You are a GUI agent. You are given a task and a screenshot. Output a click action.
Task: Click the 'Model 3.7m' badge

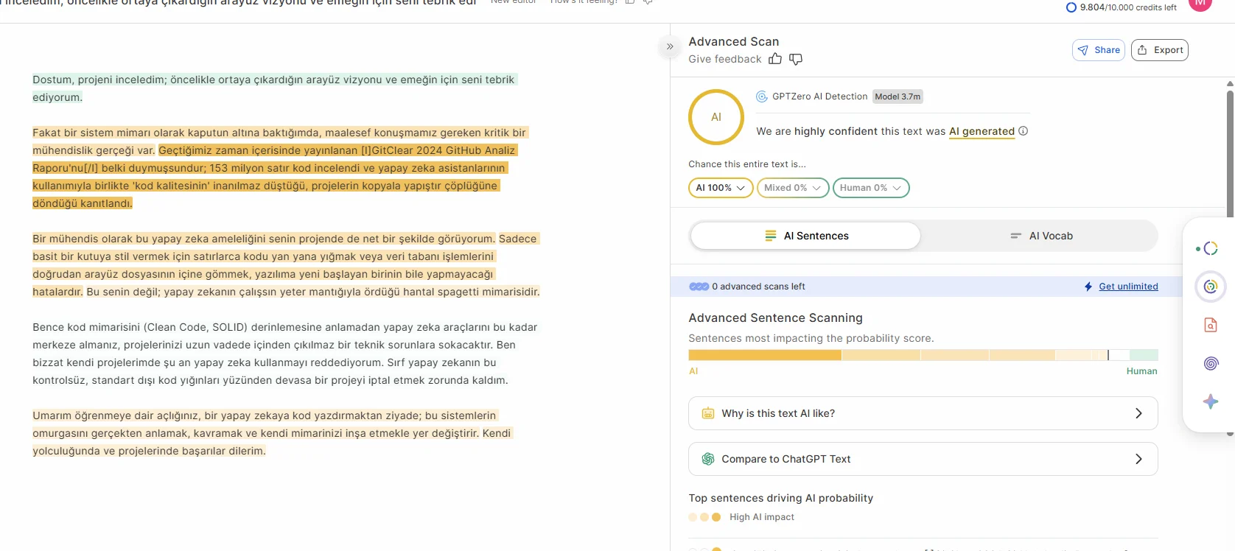898,96
